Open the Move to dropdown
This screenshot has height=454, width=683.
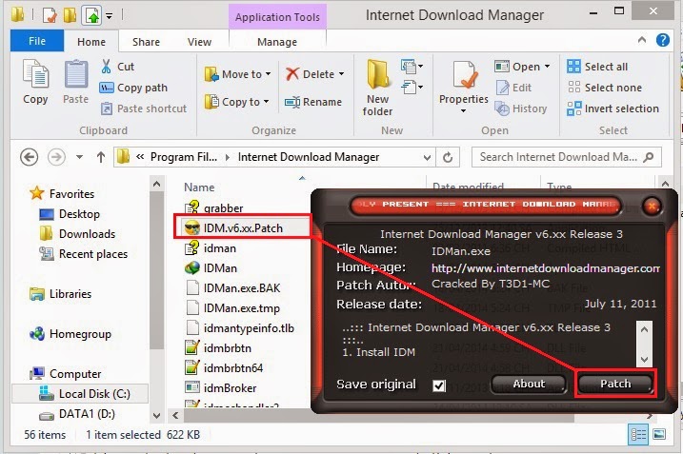(x=238, y=74)
